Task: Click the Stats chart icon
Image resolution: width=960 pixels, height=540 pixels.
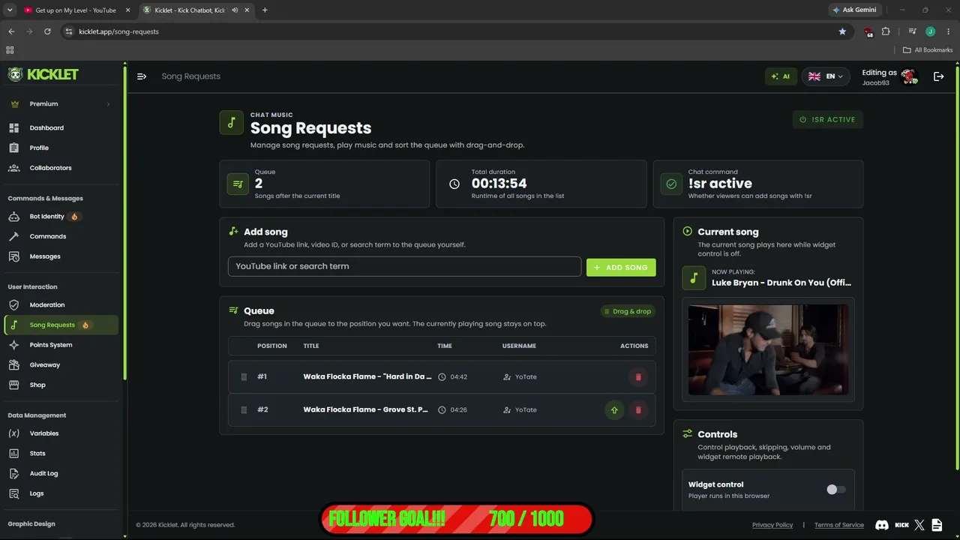Action: [13, 454]
